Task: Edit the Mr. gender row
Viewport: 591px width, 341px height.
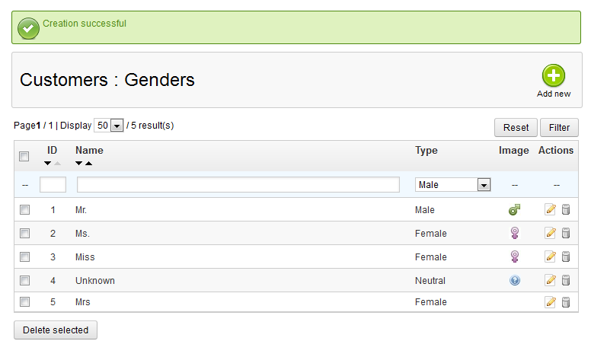Action: click(x=550, y=210)
